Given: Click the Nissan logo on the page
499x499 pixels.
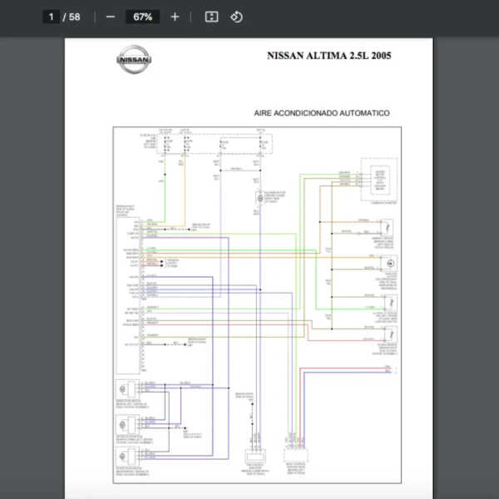Looking at the screenshot, I should (134, 61).
